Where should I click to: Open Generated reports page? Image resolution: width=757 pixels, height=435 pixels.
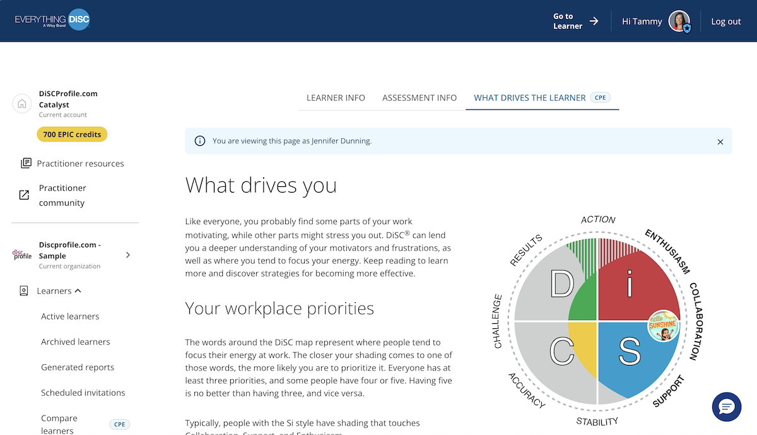(78, 367)
